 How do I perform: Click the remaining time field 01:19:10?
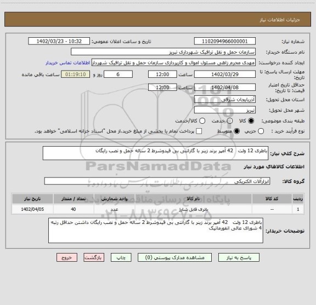[x=76, y=74]
